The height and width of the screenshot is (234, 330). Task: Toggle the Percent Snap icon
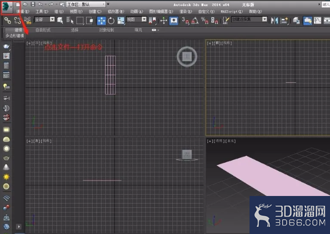pos(204,20)
